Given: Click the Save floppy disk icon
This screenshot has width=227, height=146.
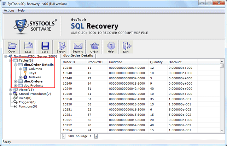Looking at the screenshot, I should [45, 46].
